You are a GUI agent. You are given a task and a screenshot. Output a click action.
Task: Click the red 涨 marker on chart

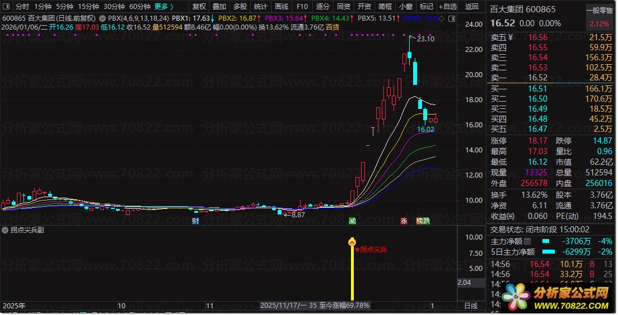coord(404,221)
